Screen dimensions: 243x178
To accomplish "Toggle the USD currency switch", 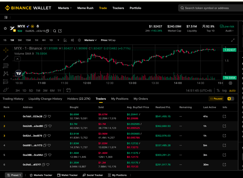I will coord(231,99).
